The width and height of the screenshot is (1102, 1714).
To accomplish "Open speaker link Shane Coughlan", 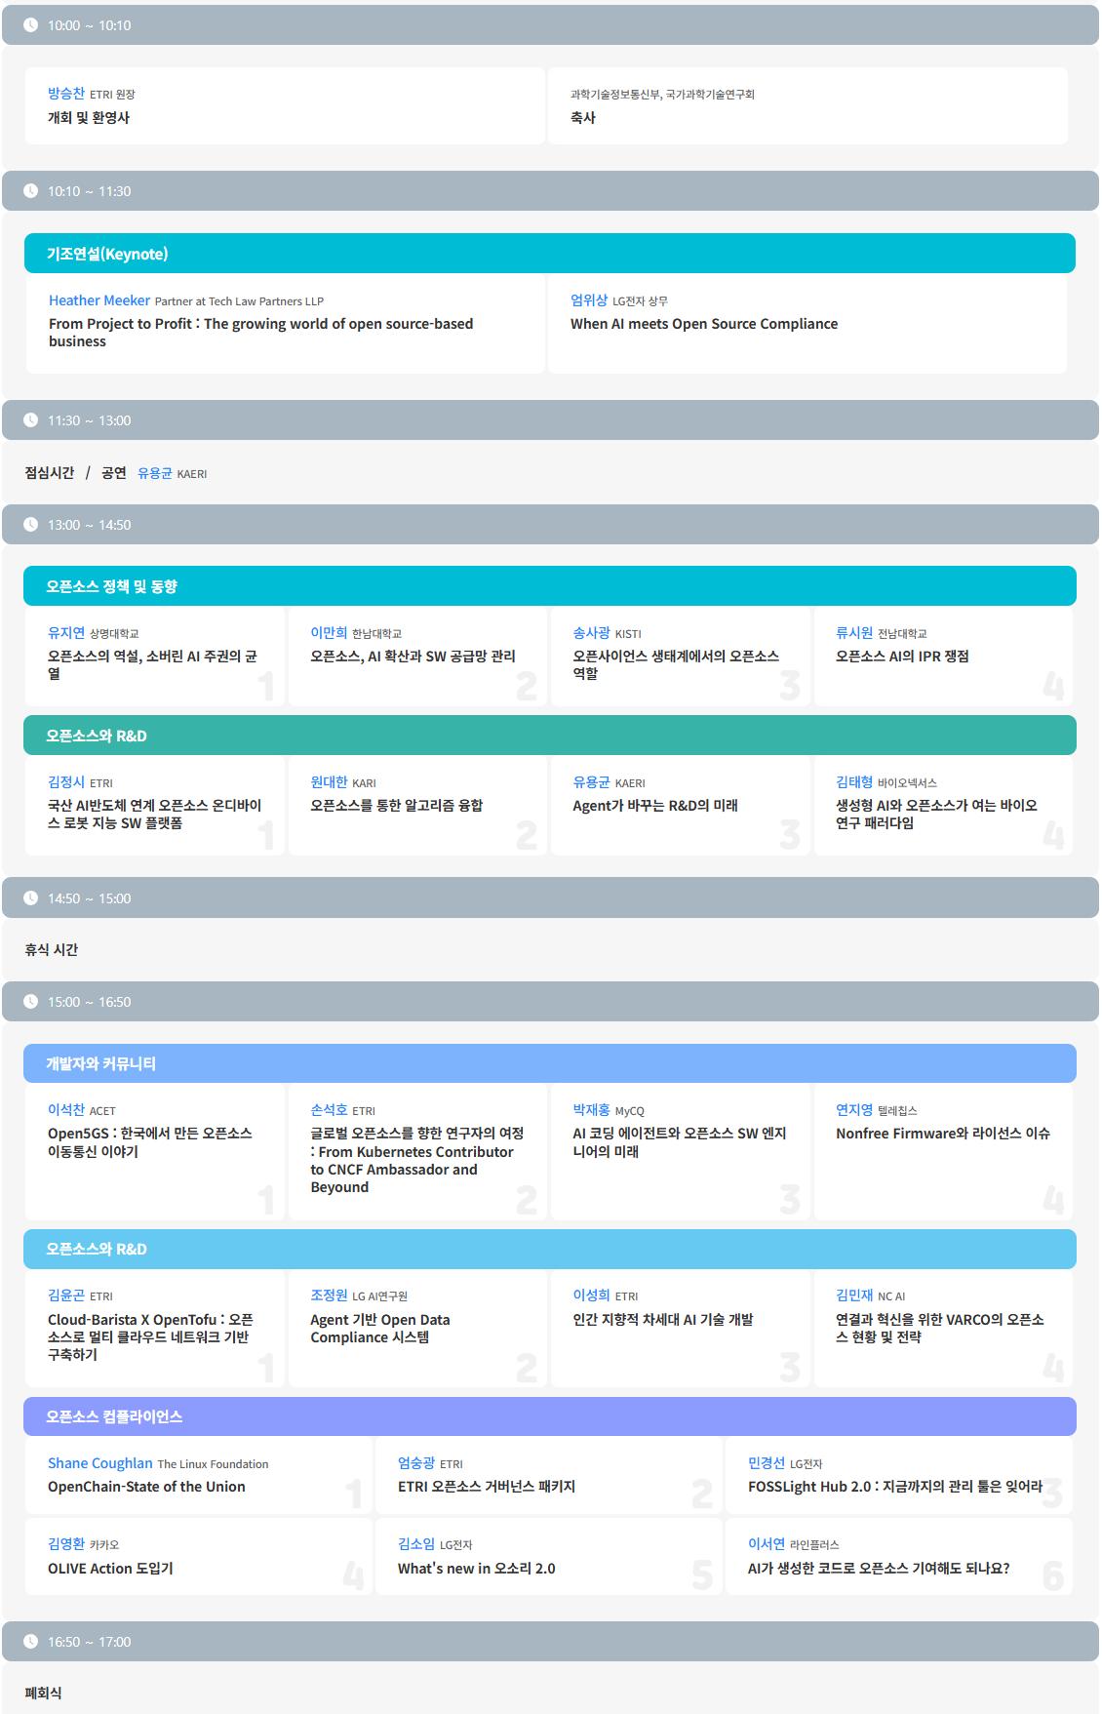I will (100, 1463).
